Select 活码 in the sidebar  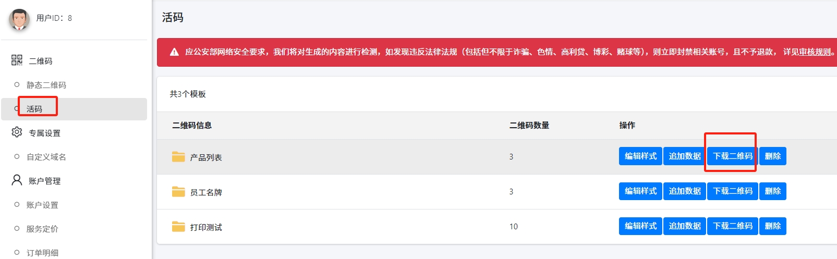pos(34,109)
